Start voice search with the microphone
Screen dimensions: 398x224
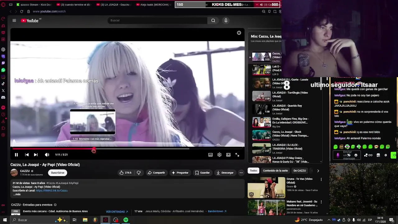point(226,21)
